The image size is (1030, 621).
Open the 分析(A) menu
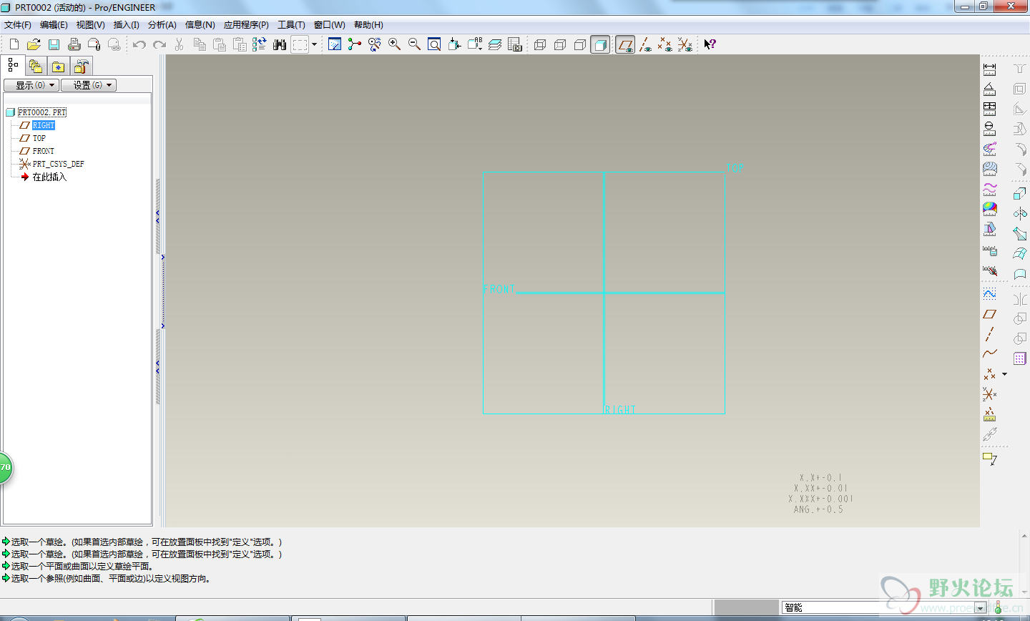162,25
